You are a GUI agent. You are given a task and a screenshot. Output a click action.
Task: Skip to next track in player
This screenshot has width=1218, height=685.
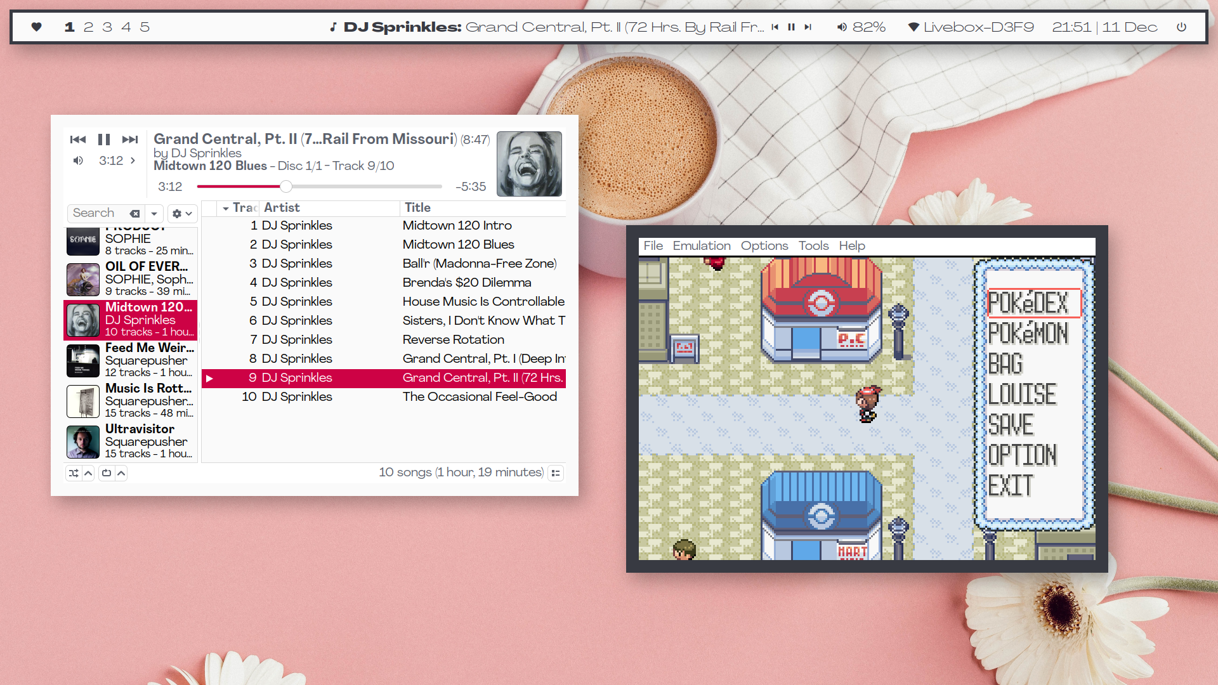pyautogui.click(x=130, y=140)
